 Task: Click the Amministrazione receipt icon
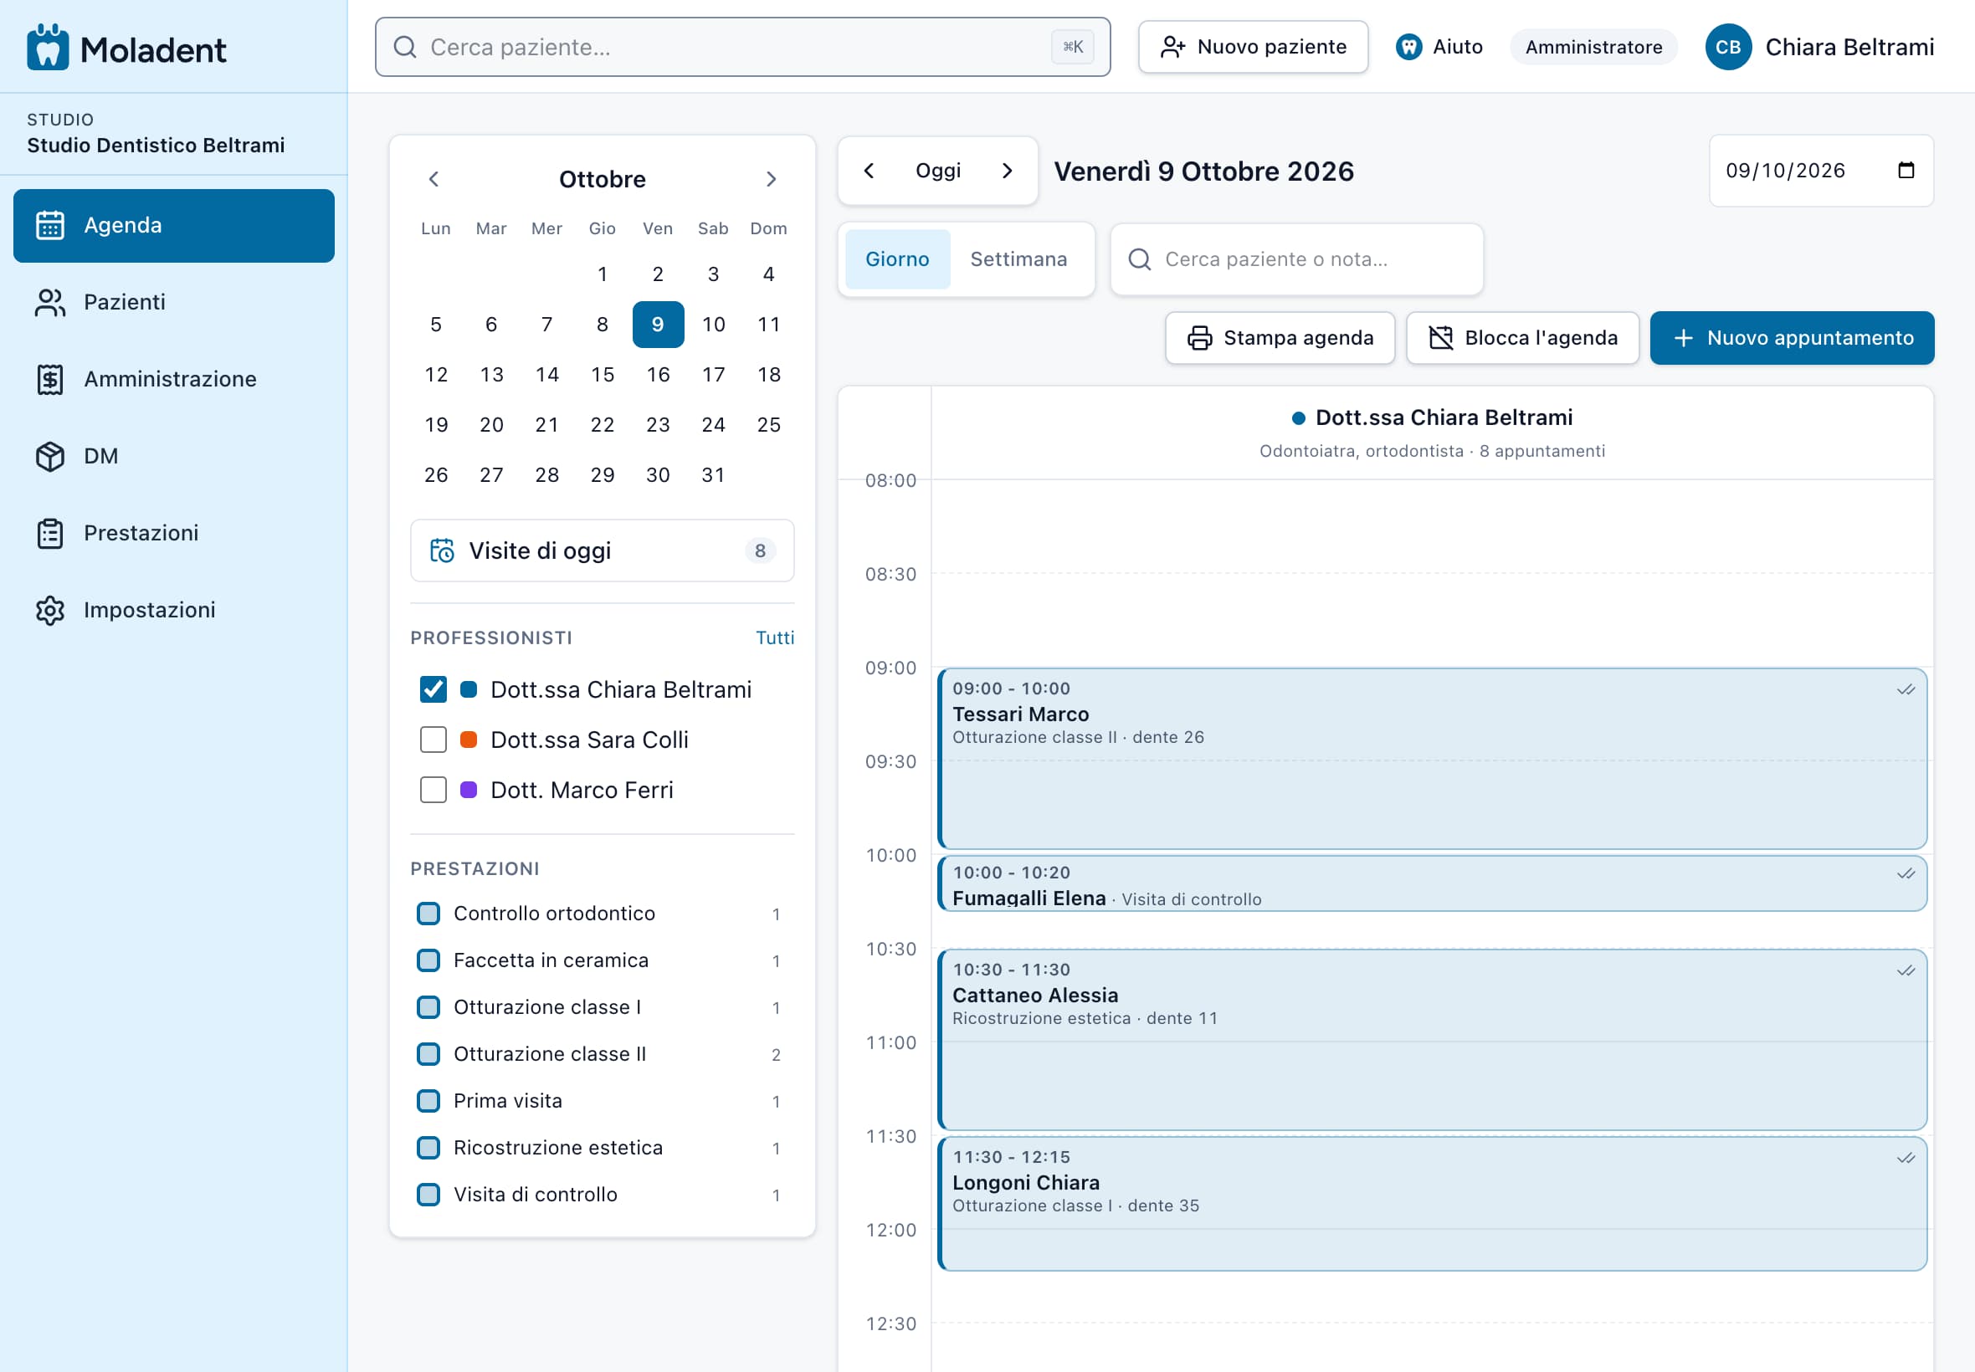50,379
